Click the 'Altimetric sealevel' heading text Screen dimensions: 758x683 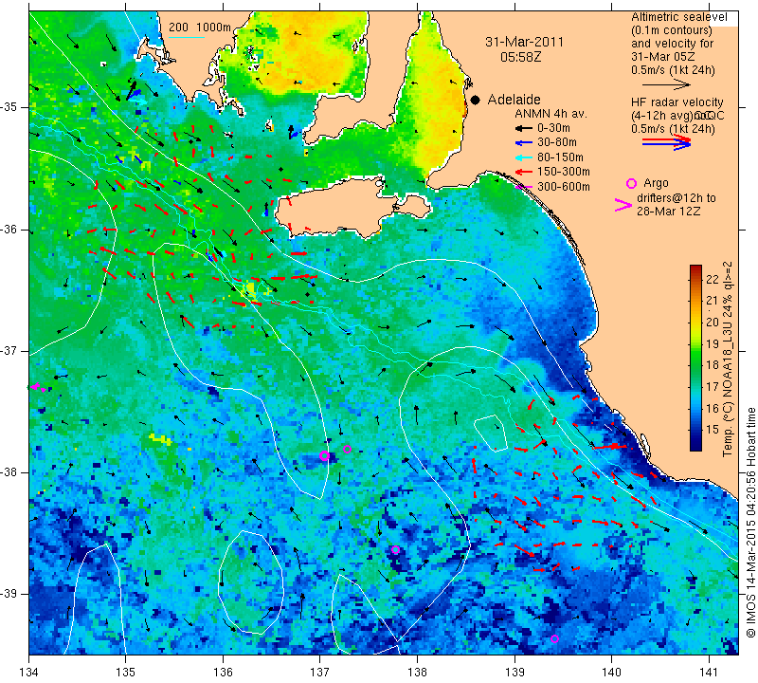pos(679,17)
